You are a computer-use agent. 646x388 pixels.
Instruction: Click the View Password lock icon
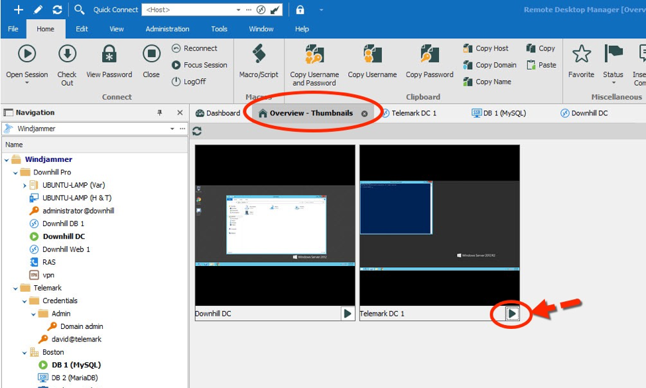109,54
